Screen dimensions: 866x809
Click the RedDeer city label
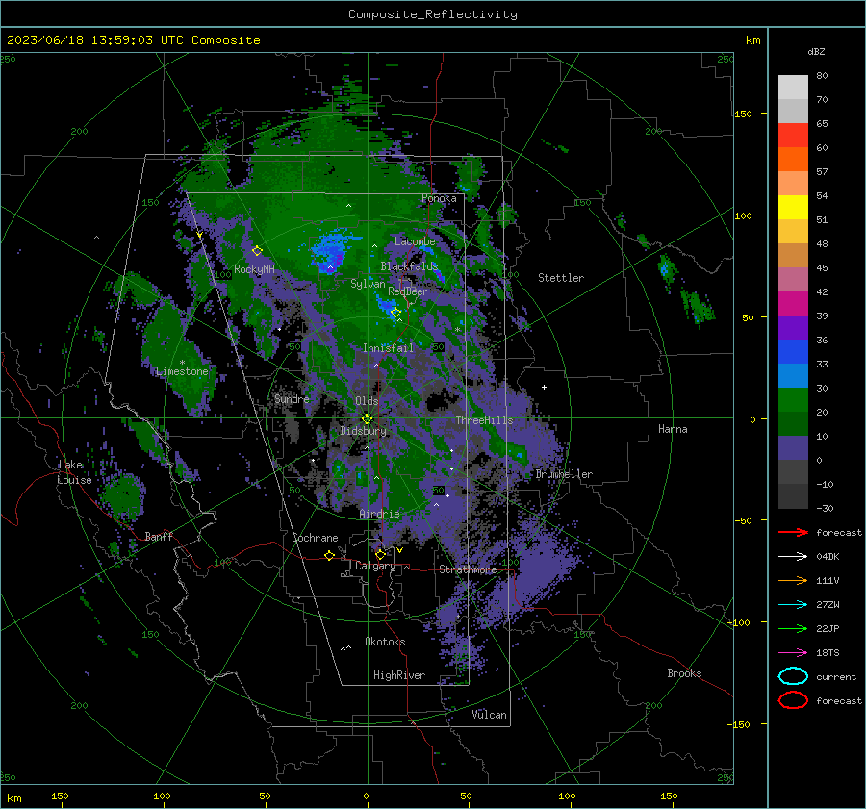[x=408, y=291]
